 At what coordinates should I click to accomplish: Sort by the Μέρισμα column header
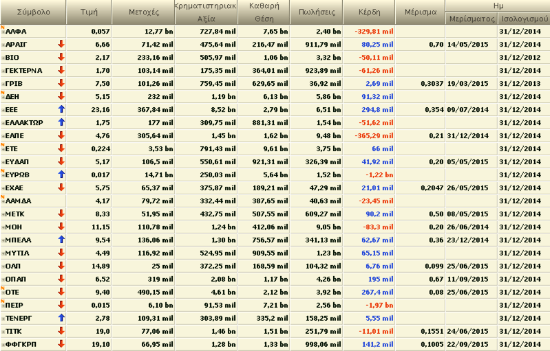(420, 12)
